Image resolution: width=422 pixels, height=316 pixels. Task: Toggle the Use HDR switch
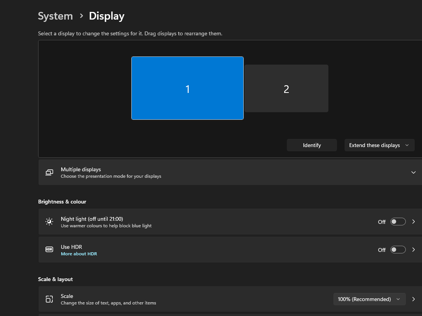[x=398, y=250]
